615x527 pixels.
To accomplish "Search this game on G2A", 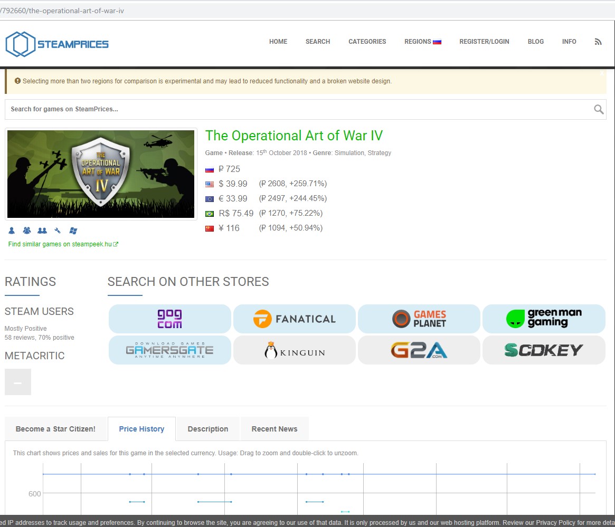I will tap(419, 350).
